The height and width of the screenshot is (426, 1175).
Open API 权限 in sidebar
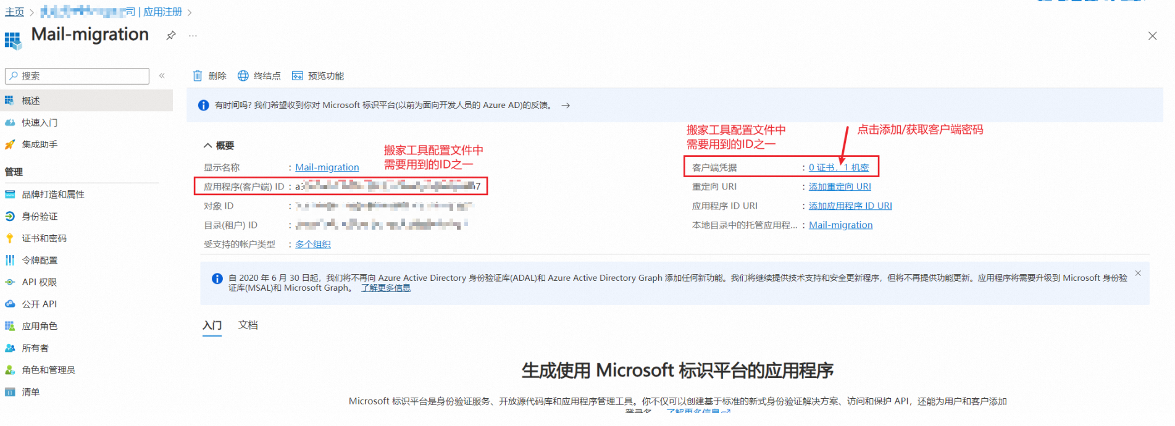click(39, 282)
